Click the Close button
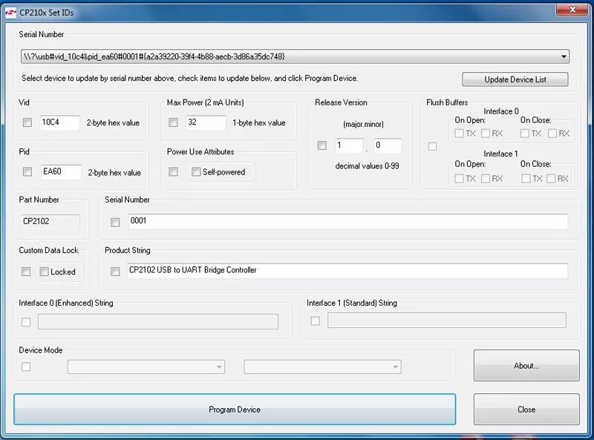Image resolution: width=594 pixels, height=440 pixels. 526,410
